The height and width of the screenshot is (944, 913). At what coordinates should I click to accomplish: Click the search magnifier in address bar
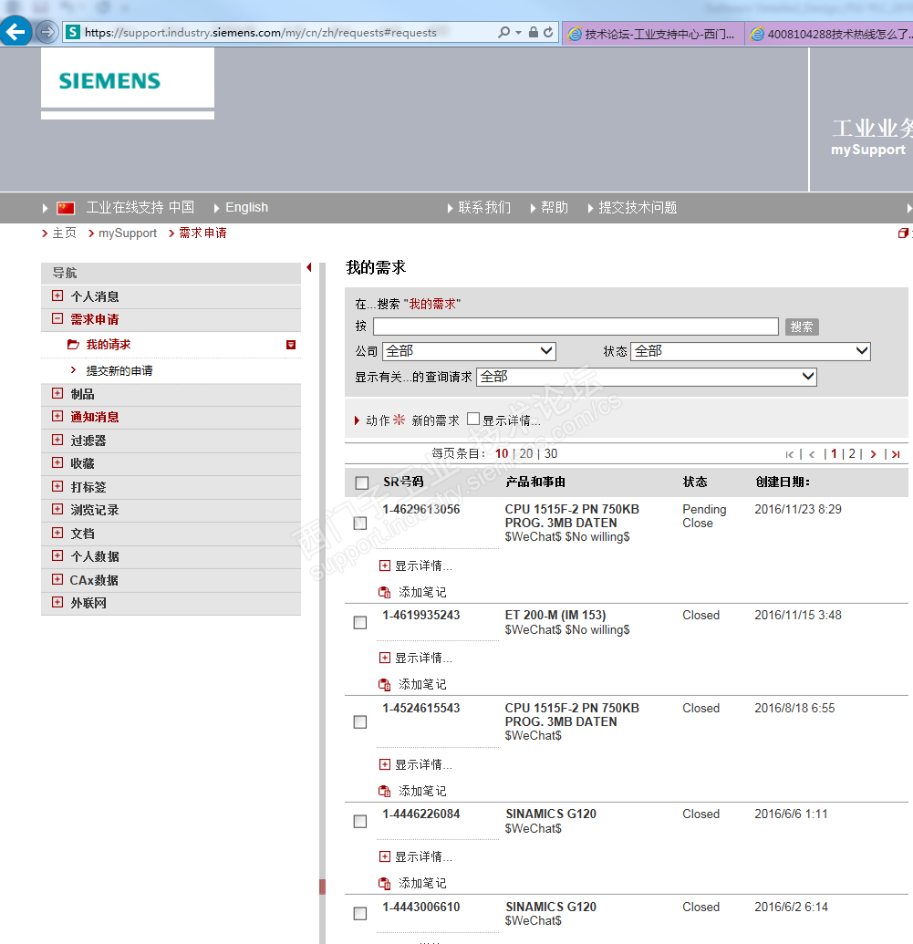pyautogui.click(x=504, y=32)
